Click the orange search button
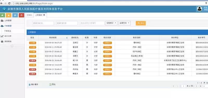208x98 pixels. point(141,23)
